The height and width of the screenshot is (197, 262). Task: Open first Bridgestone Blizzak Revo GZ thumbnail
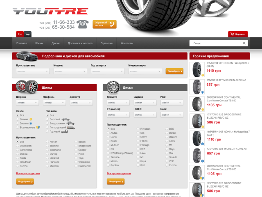coord(197,121)
